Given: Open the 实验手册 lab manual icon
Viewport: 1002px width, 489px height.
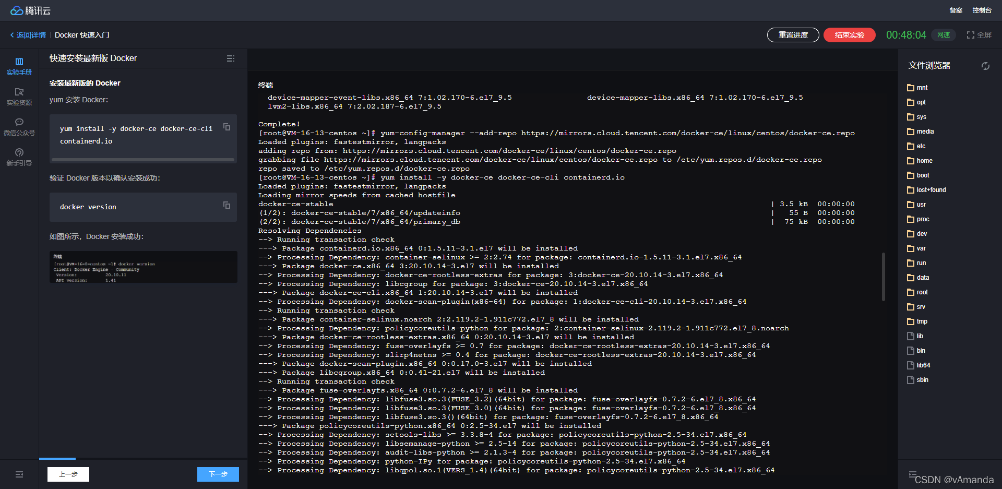Looking at the screenshot, I should (19, 66).
